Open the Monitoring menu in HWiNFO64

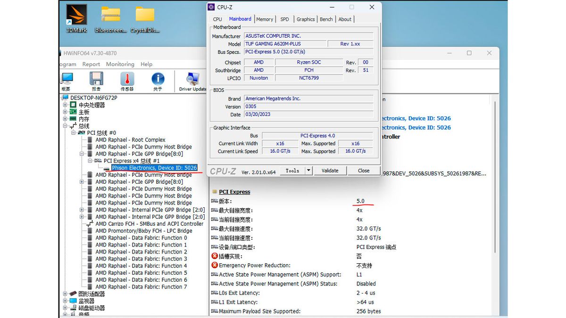(x=120, y=64)
